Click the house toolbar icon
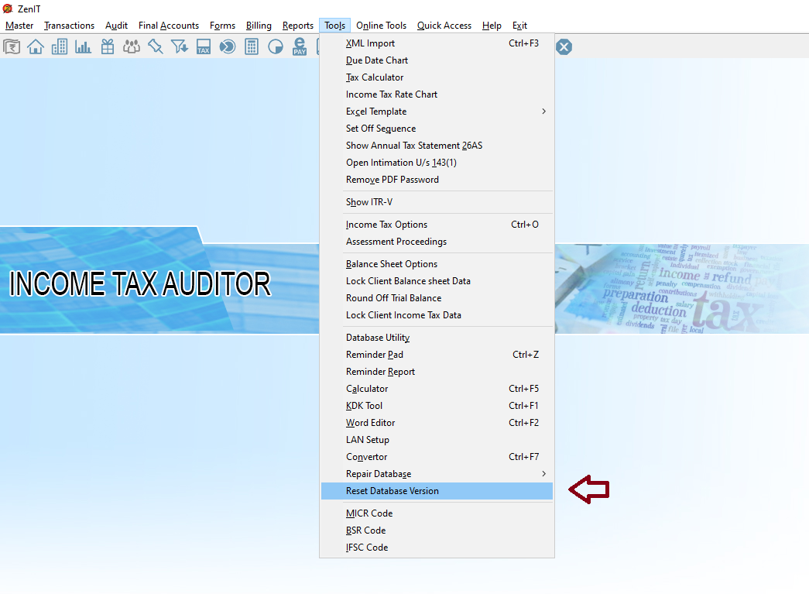This screenshot has height=594, width=809. click(36, 47)
